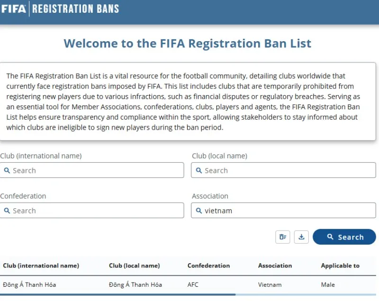
Task: Focus the Club (international name) search box
Action: 95,170
